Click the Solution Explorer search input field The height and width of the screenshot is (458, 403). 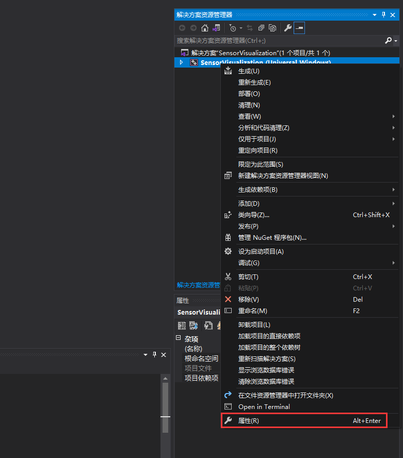pos(279,40)
